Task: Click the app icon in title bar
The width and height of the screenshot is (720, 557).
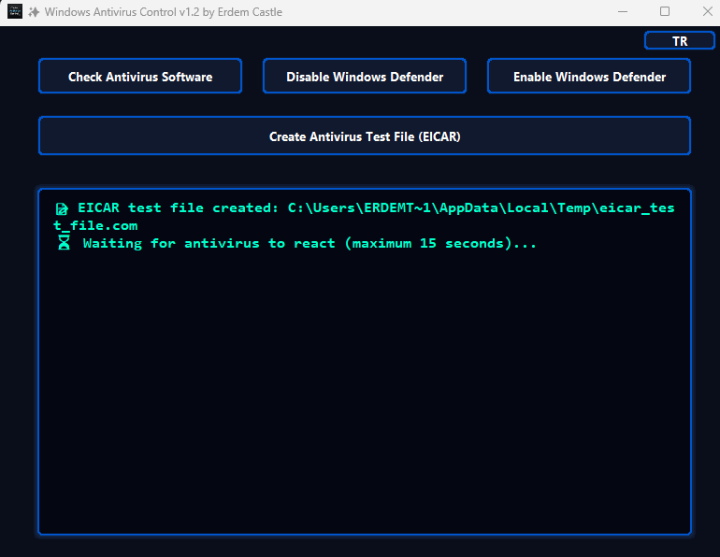Action: point(15,11)
